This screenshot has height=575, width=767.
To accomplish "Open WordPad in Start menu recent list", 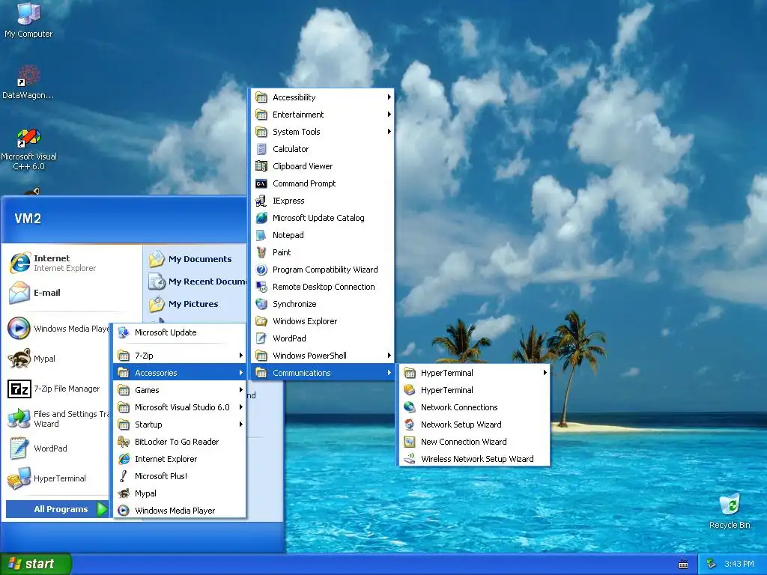I will (58, 448).
